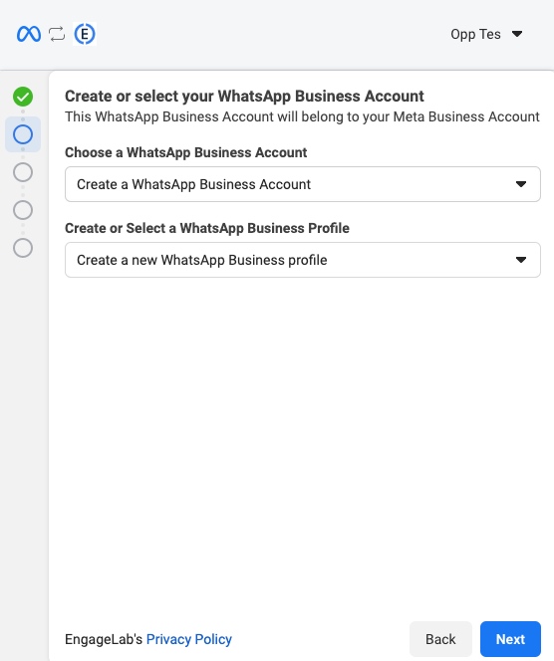Click the 'Create or select your WhatsApp Business Account' heading
Screen dimensions: 554x661
(x=244, y=97)
